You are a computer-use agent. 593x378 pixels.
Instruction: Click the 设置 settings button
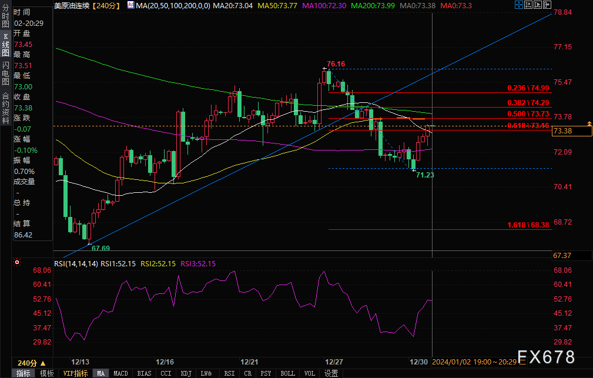click(x=331, y=373)
